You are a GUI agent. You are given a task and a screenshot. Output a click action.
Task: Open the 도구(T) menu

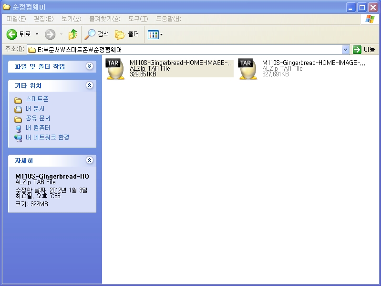(x=138, y=19)
